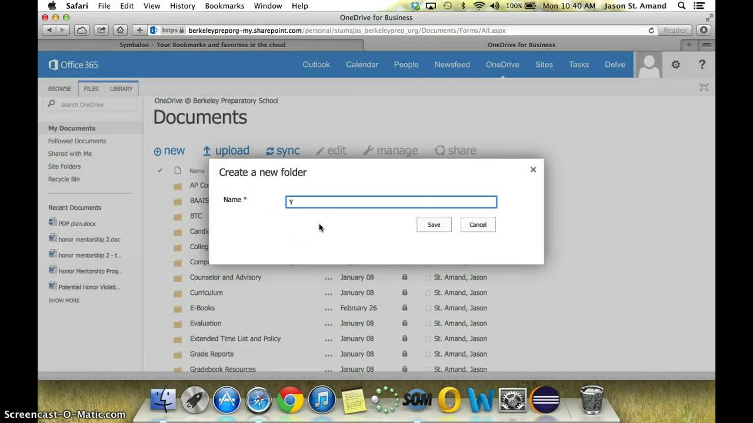The image size is (753, 423).
Task: Open Google Chrome from the dock
Action: tap(289, 401)
